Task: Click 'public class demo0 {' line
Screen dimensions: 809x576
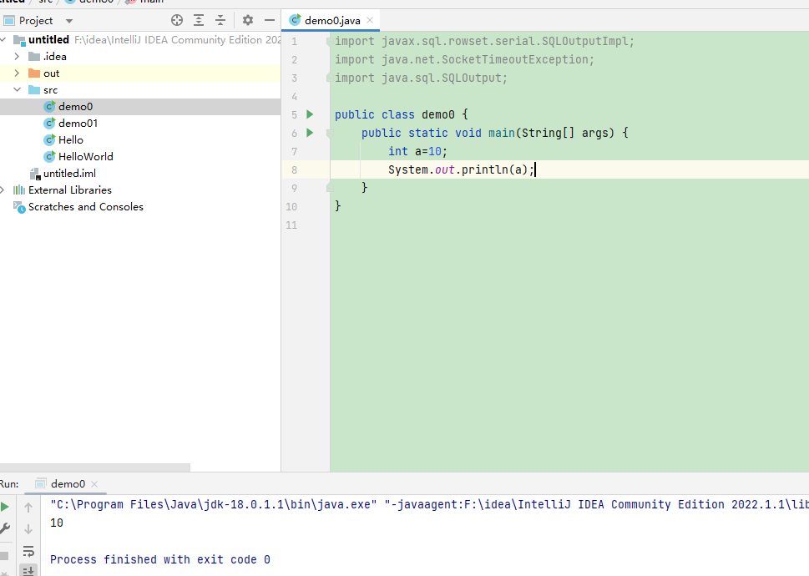Action: coord(402,114)
